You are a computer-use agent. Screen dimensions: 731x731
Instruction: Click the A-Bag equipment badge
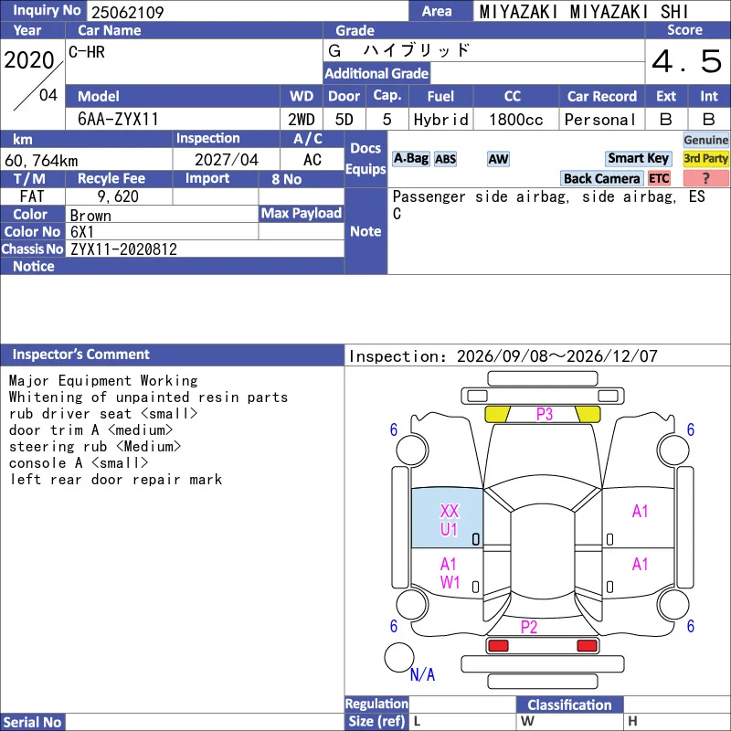(x=410, y=159)
